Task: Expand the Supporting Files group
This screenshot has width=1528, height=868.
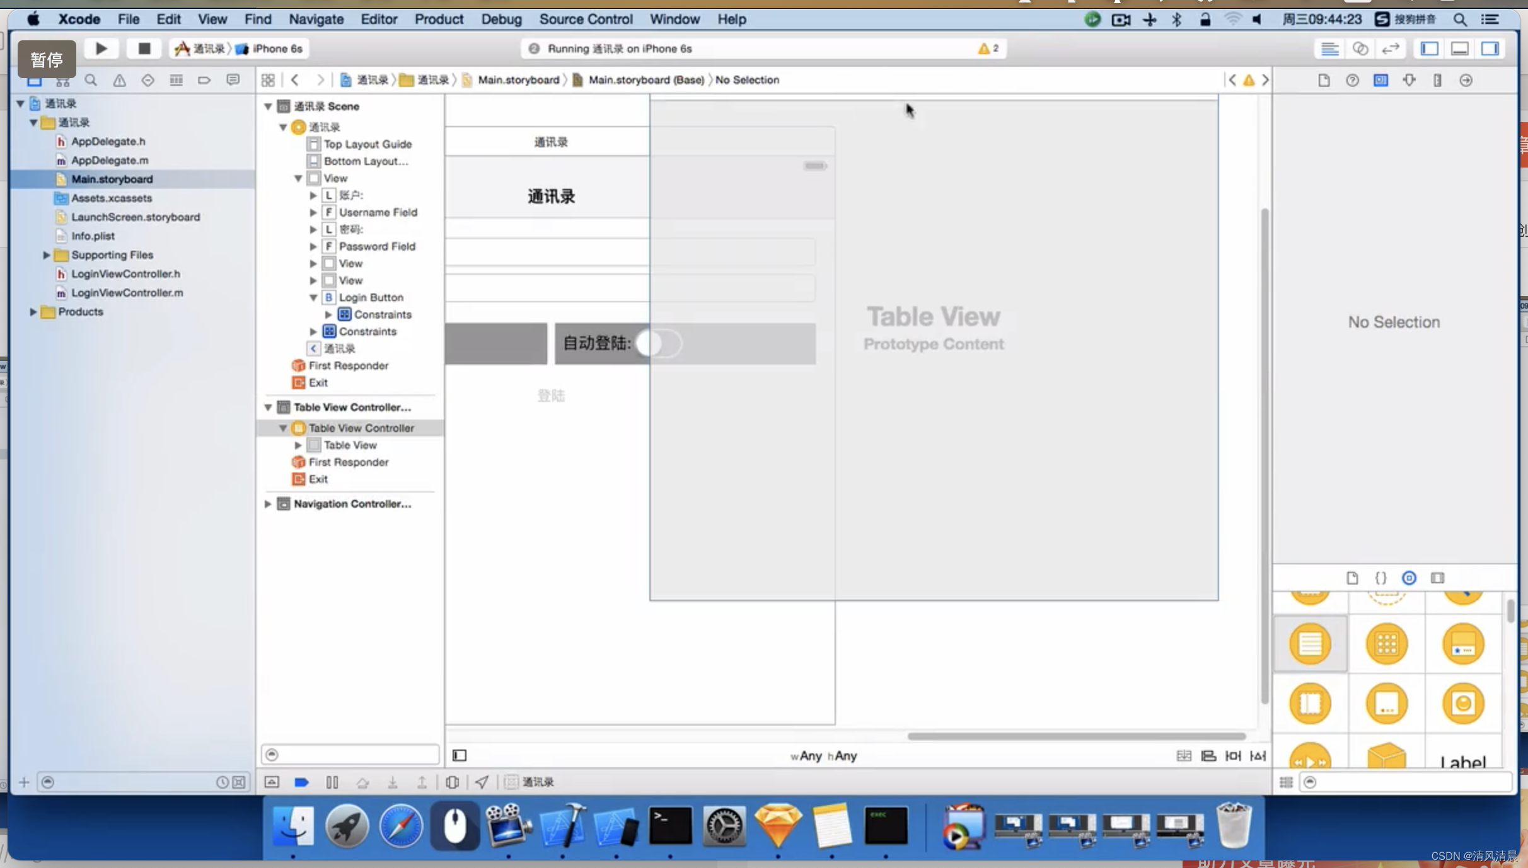Action: 46,255
